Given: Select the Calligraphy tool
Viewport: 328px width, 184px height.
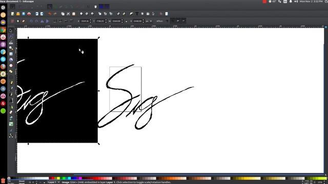Looking at the screenshot, I should click(11, 95).
